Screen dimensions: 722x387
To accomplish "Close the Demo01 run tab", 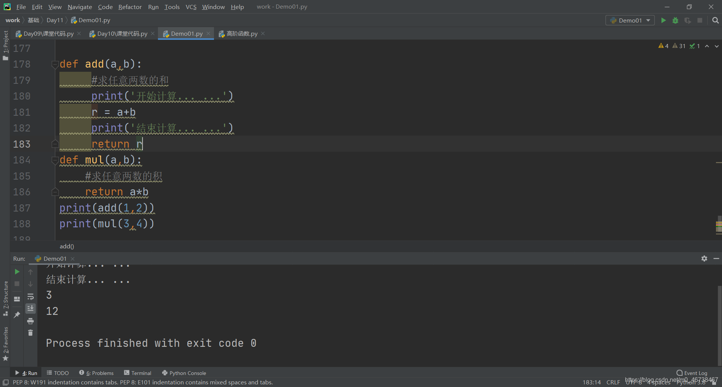I will point(73,259).
